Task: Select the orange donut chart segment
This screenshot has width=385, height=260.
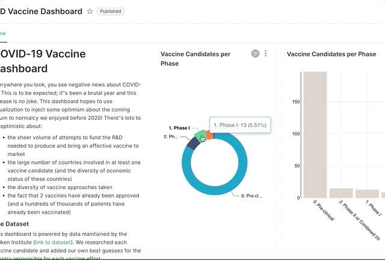Action: pos(209,135)
